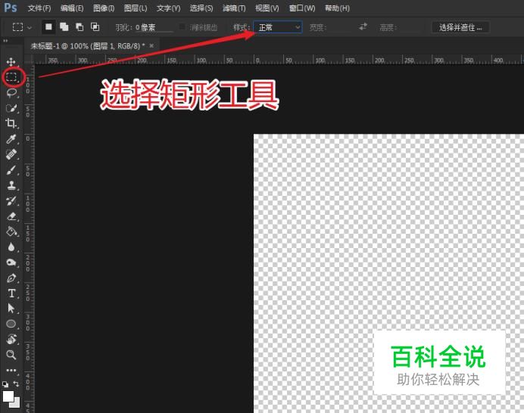Open the 文件(F) menu
Image resolution: width=524 pixels, height=413 pixels.
[39, 8]
